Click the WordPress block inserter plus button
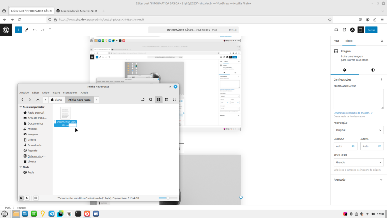Viewport: 387px width, 218px height. 19,30
